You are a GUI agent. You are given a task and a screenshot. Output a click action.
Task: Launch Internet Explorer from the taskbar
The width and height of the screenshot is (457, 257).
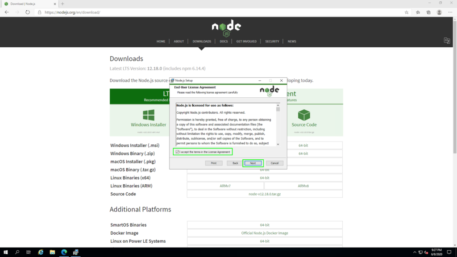click(40, 252)
